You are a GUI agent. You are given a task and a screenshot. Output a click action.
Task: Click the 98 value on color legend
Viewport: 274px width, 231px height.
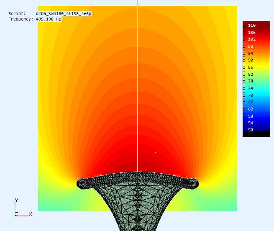(x=251, y=46)
